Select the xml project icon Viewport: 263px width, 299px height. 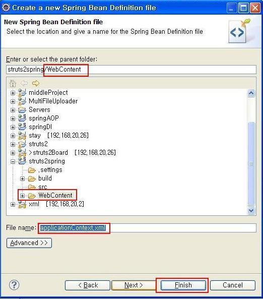[22, 205]
